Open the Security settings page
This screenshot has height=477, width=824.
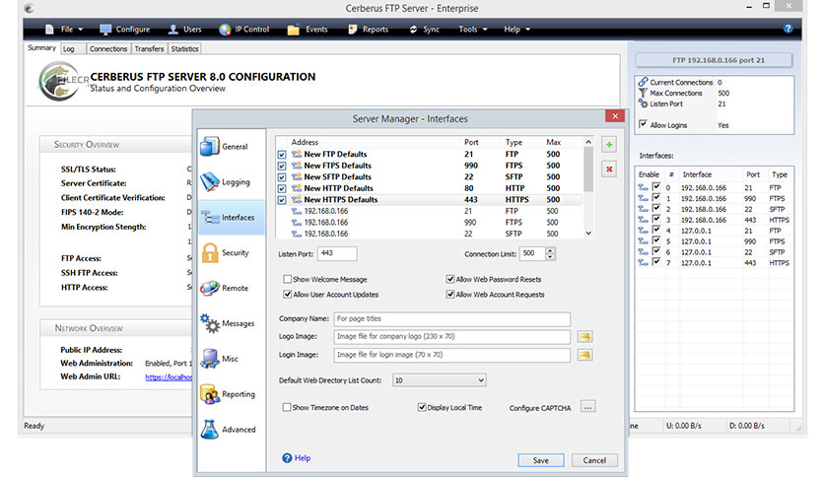(x=232, y=252)
